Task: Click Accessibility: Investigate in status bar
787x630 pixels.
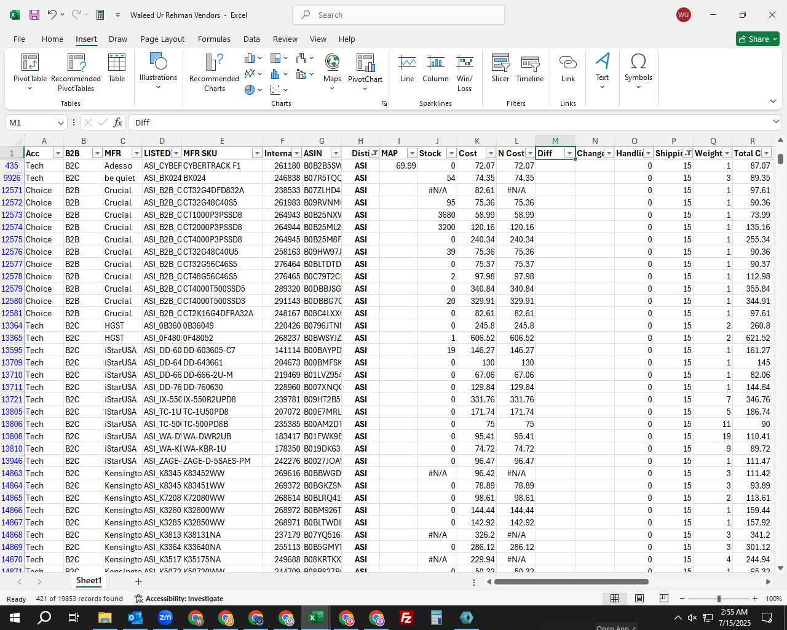Action: point(179,599)
